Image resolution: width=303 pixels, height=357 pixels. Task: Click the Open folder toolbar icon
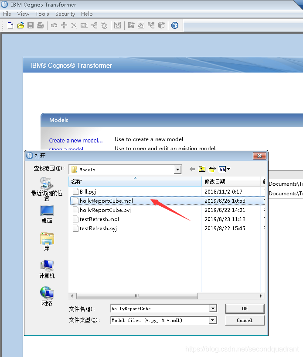coord(20,25)
